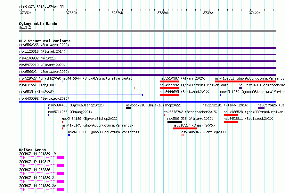This screenshot has height=193, width=285.
Task: Click the blue nsv6435592 variant bar
Action: pos(147,102)
